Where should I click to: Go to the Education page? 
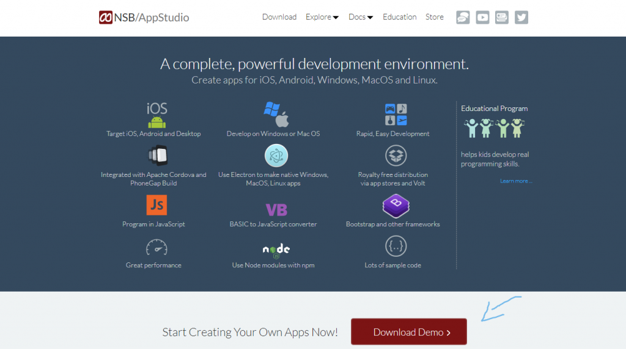click(x=400, y=17)
